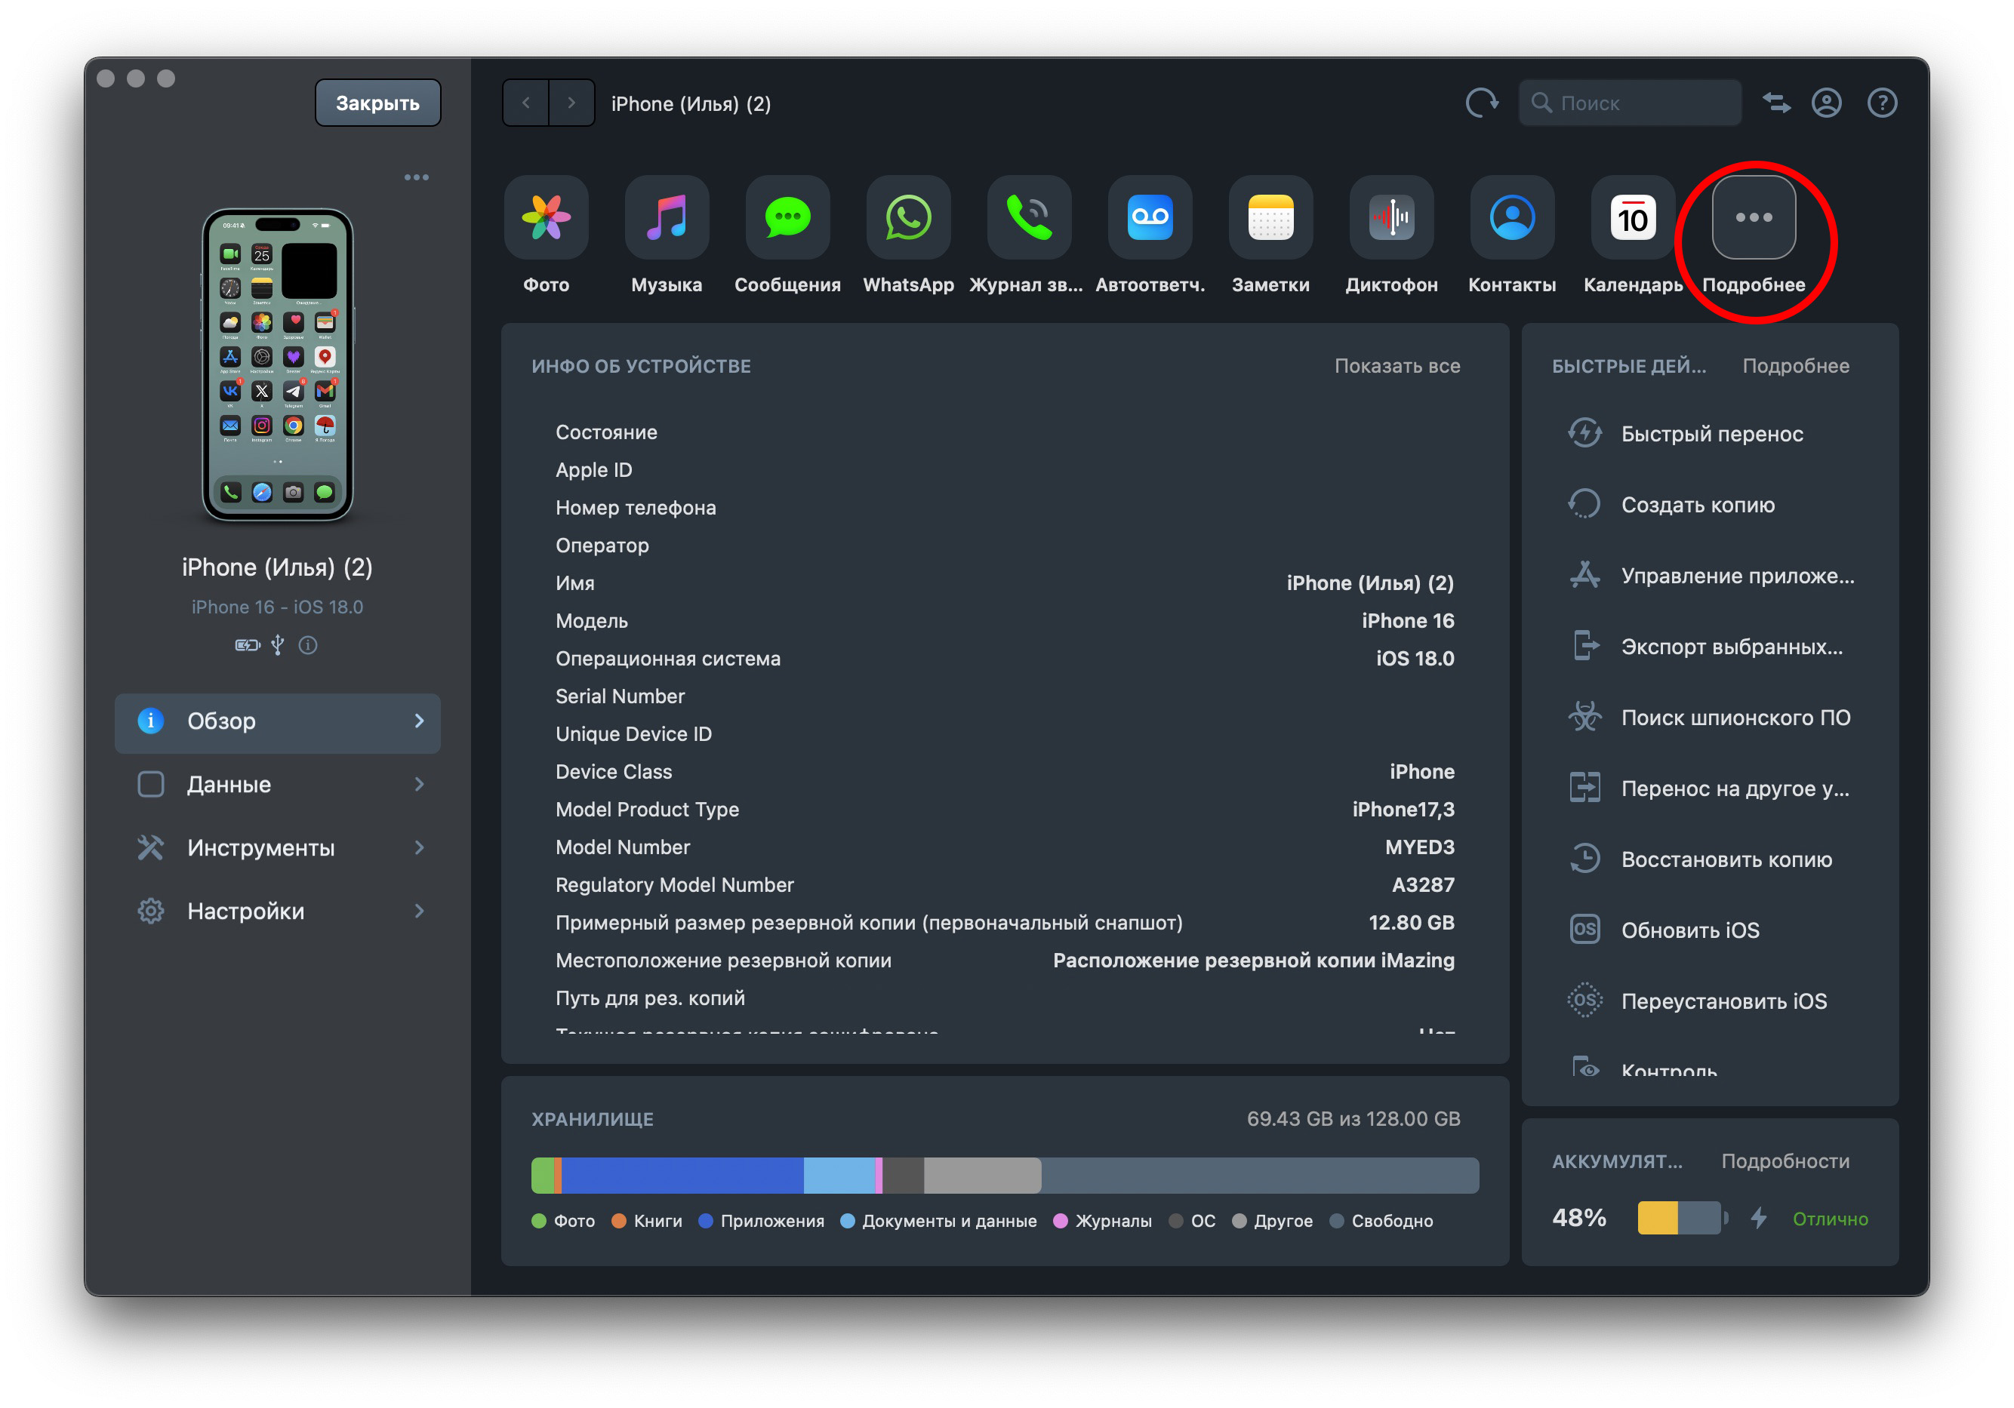The width and height of the screenshot is (2014, 1408).
Task: Open the Календарь icon
Action: tap(1633, 217)
